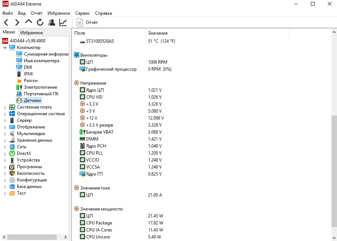Select the +12 V value 12.096 V

click(156, 118)
